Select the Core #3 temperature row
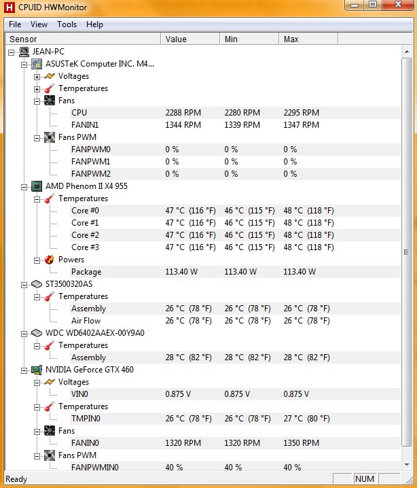 [236, 247]
